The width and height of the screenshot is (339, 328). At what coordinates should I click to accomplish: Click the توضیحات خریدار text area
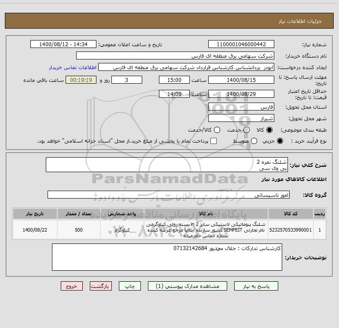(167, 257)
